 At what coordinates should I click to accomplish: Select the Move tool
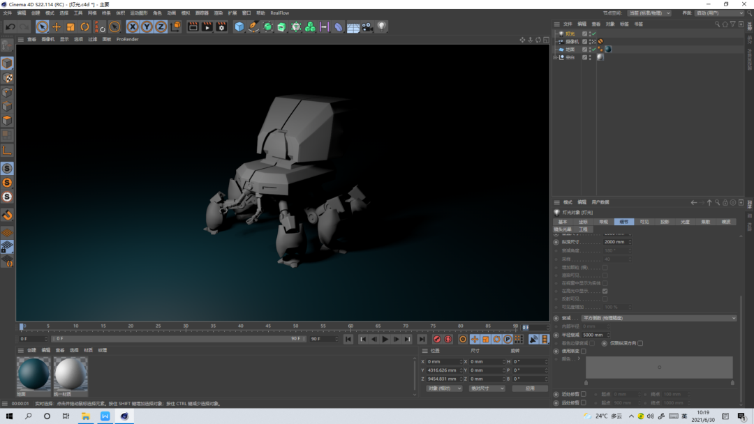(57, 27)
